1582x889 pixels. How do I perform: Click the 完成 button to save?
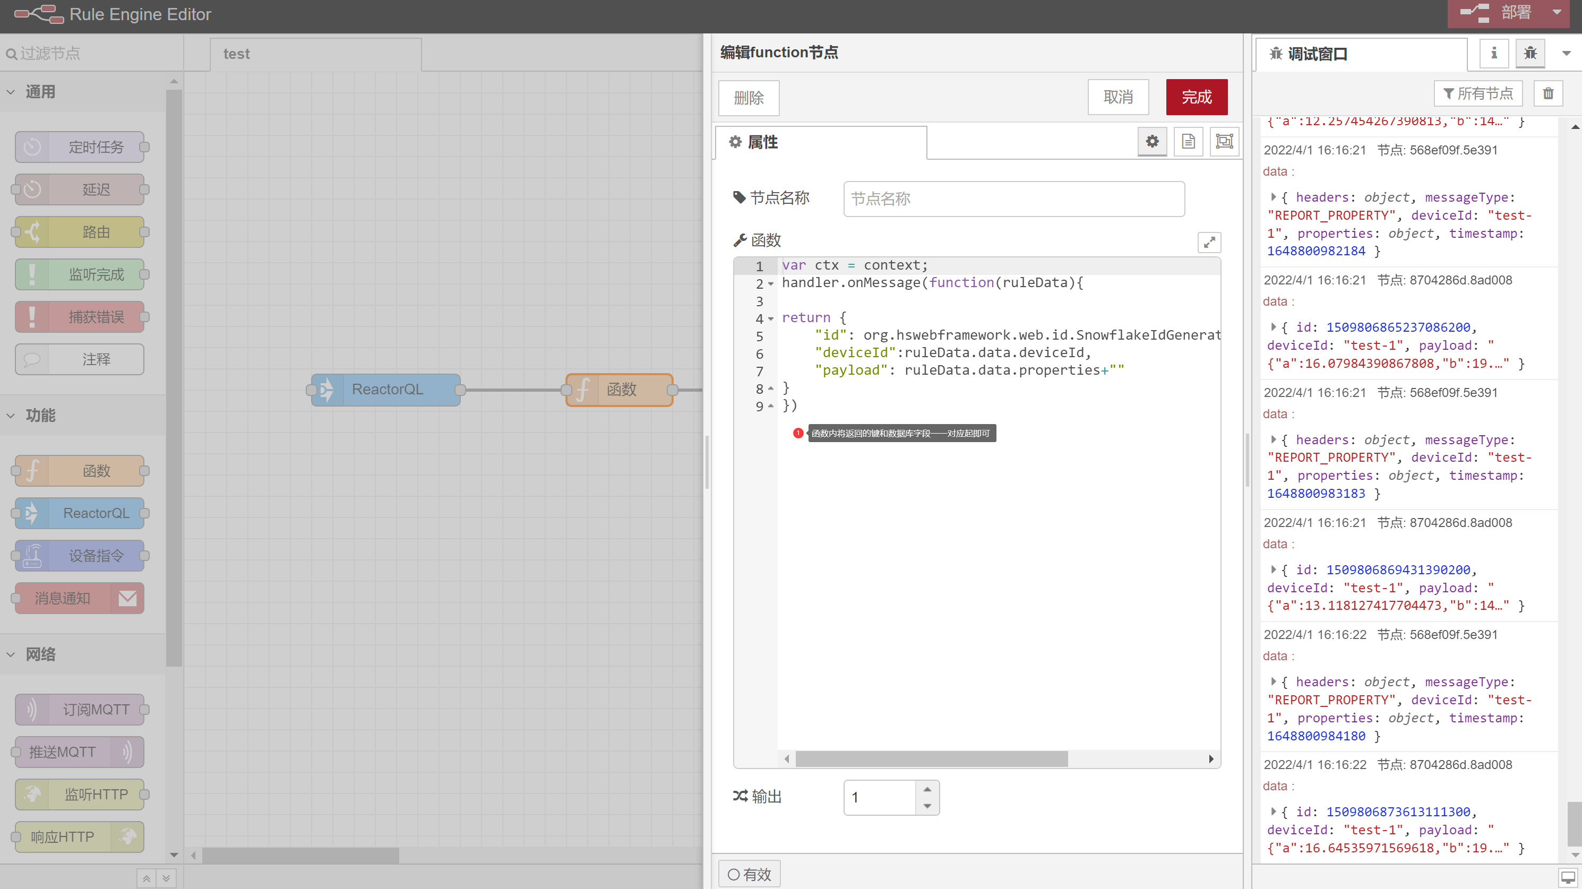[1197, 97]
